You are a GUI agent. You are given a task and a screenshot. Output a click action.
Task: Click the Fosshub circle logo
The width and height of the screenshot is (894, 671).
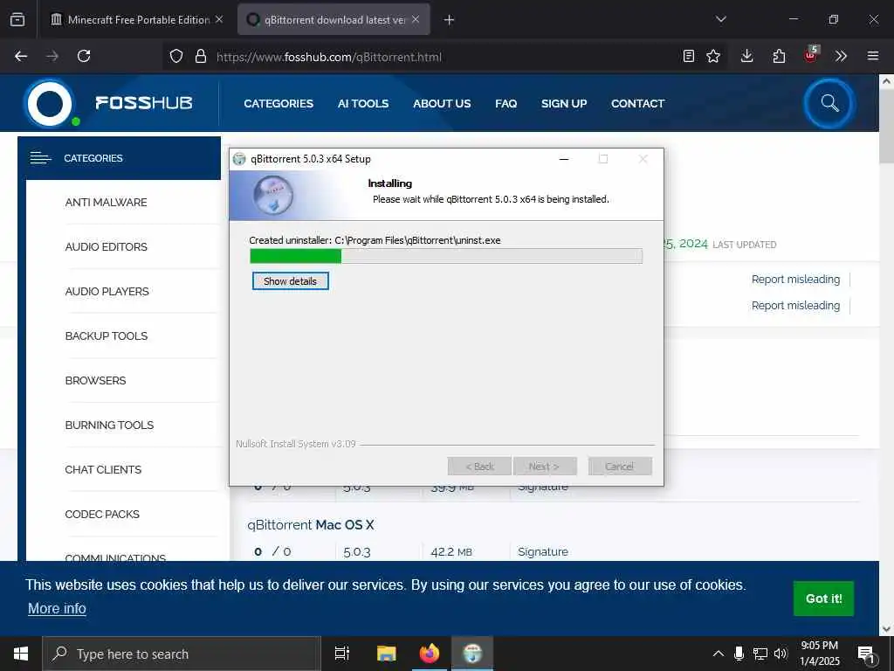click(x=50, y=103)
